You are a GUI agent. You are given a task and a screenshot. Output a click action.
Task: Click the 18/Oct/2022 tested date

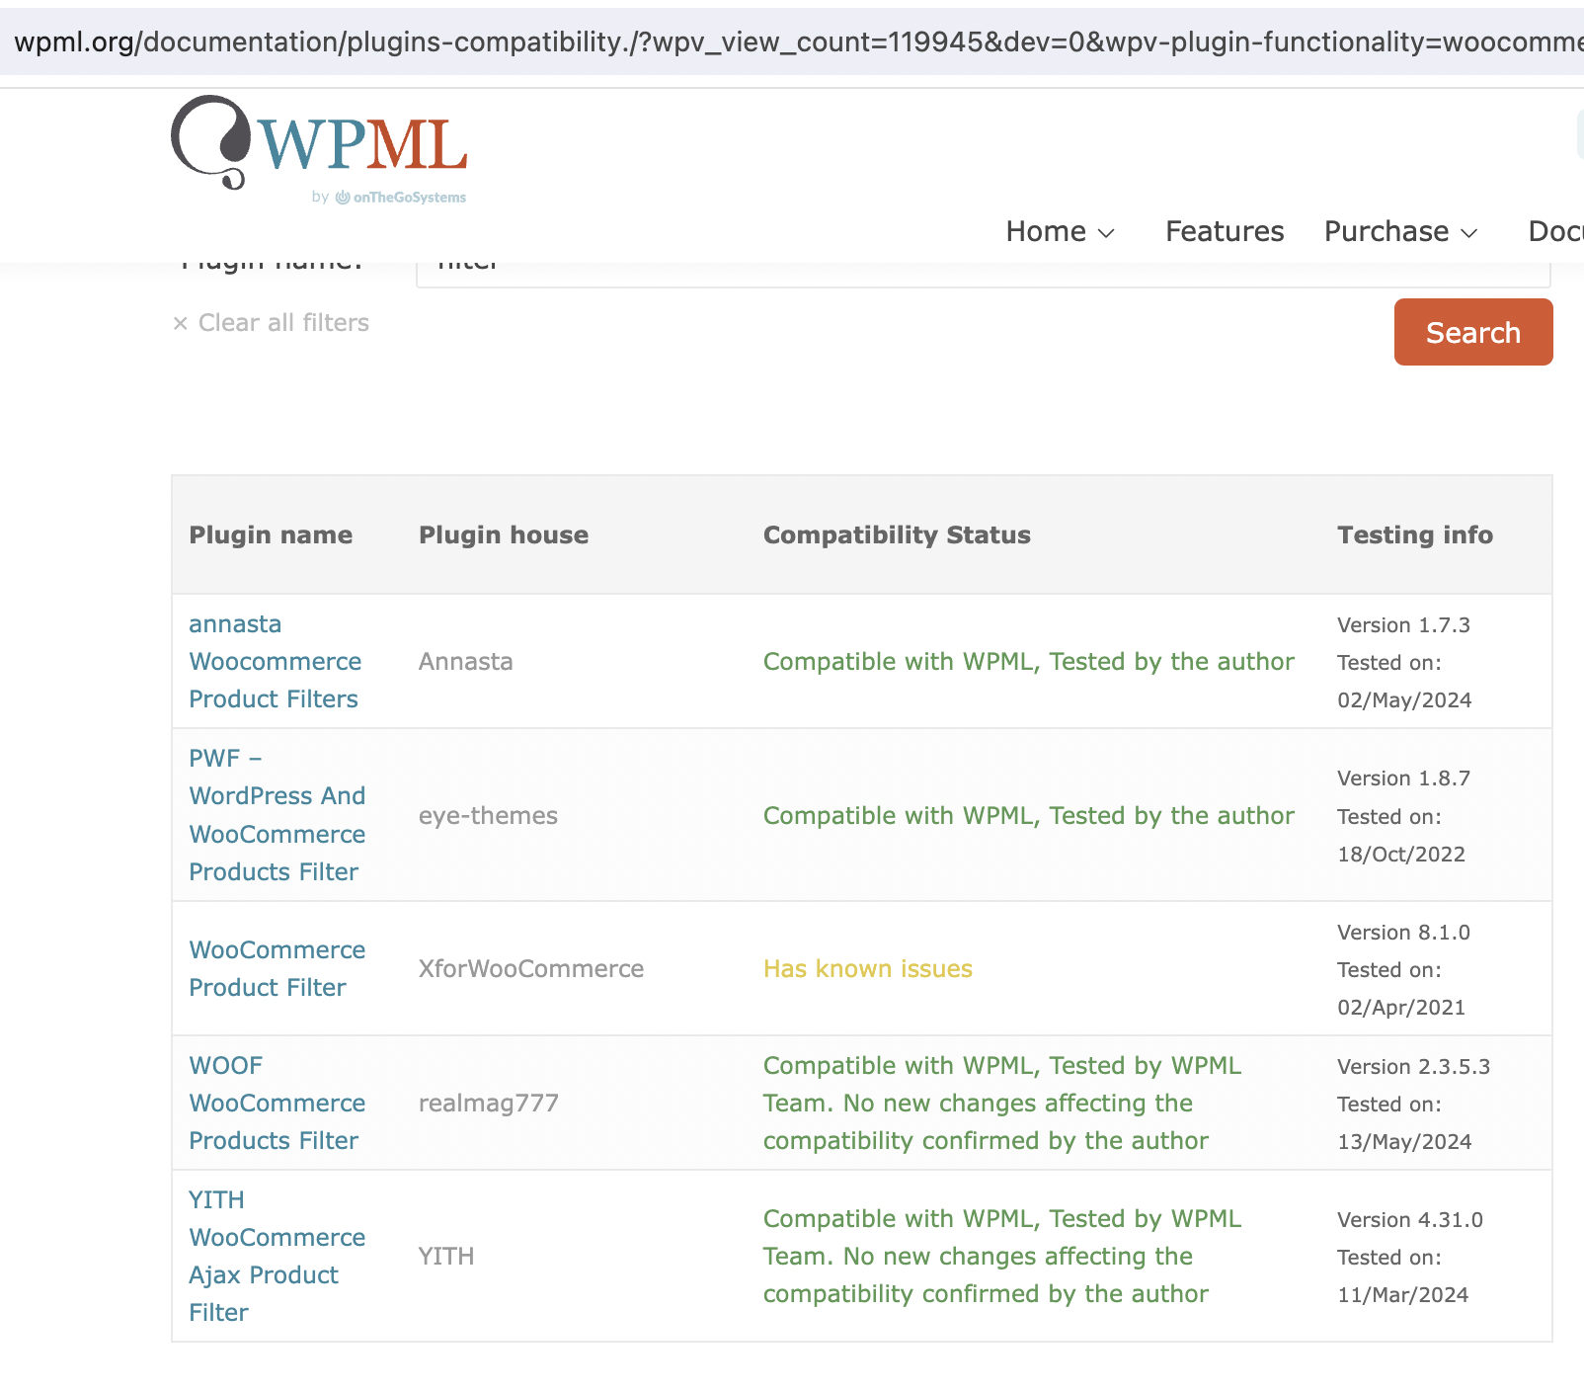(x=1401, y=855)
